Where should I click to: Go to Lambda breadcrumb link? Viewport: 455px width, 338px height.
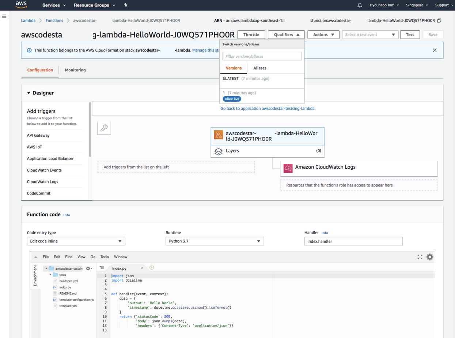(28, 20)
